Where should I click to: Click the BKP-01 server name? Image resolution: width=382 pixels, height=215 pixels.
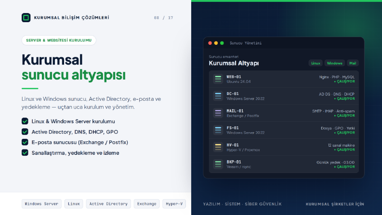pos(234,162)
